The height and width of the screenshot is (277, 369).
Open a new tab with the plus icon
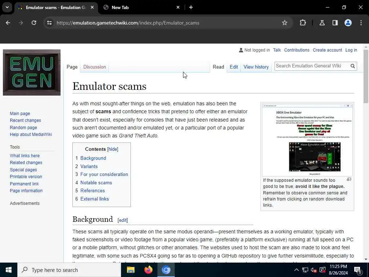191,7
